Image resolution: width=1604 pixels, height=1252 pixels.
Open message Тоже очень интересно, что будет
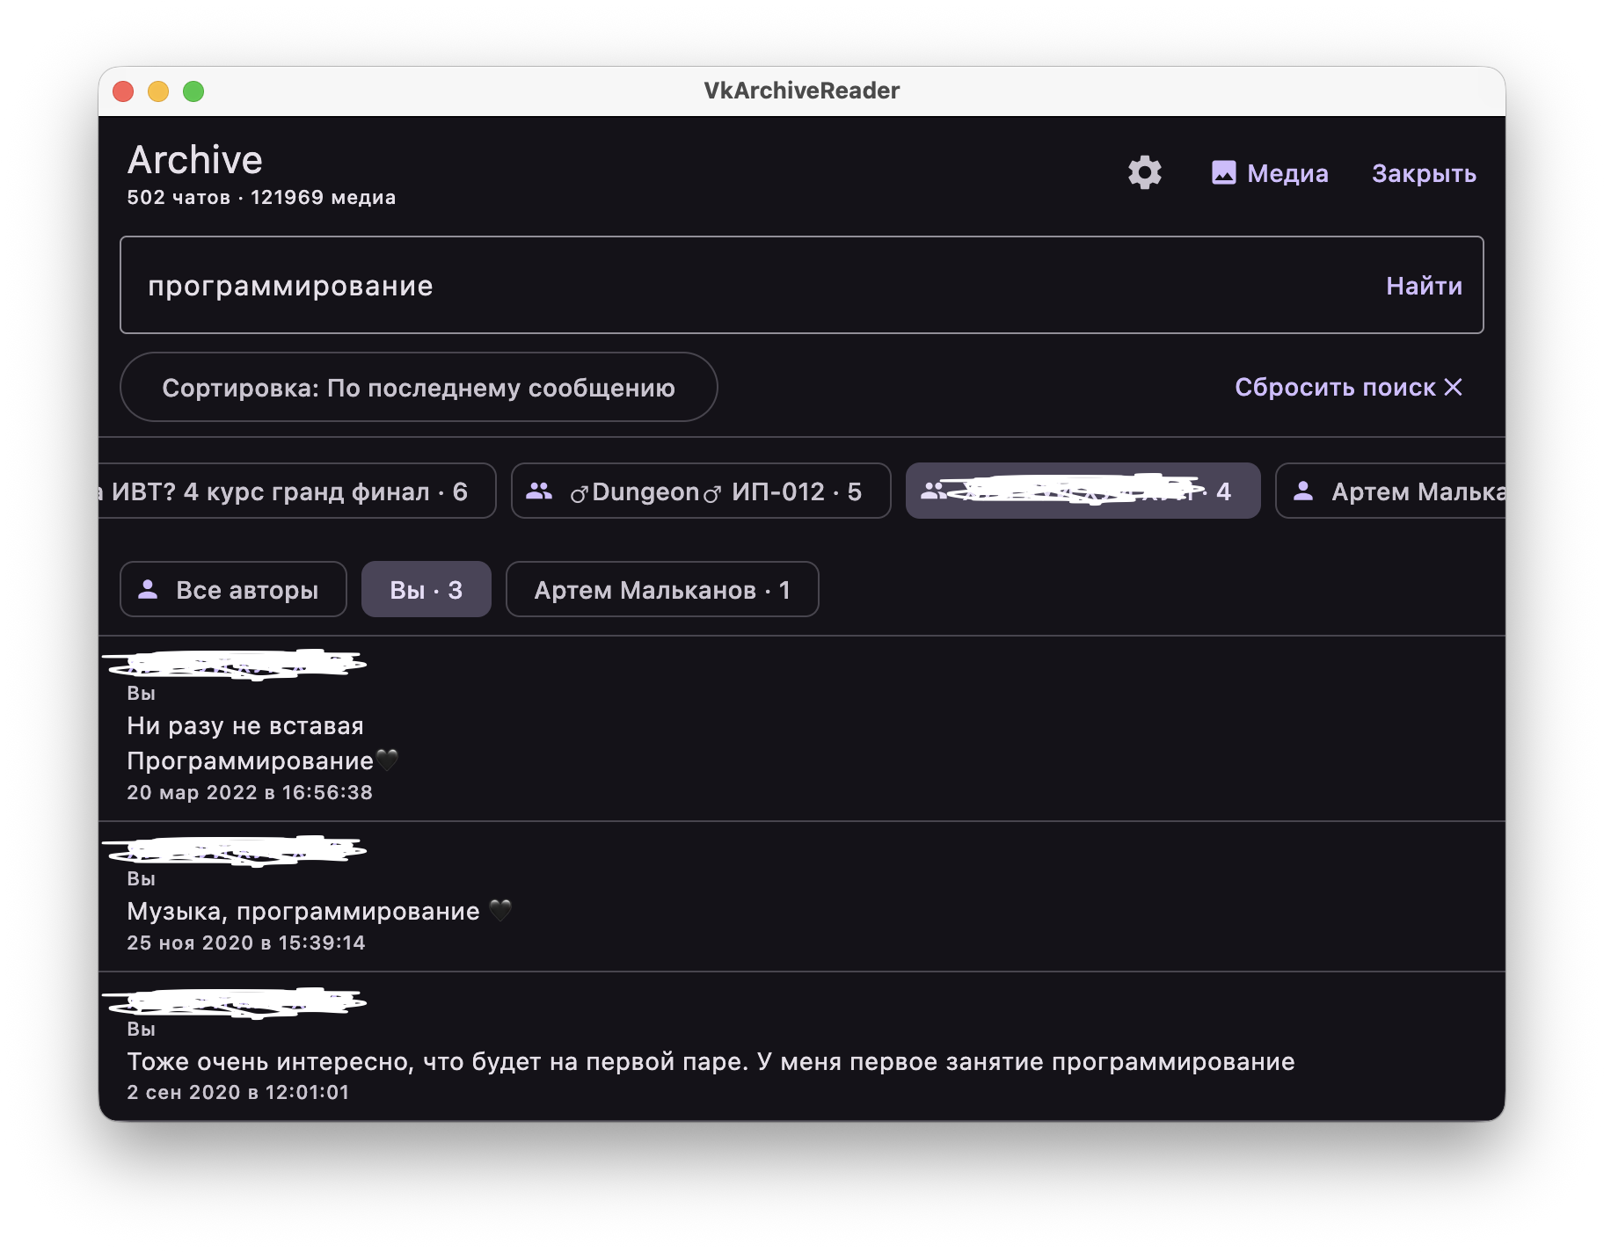[x=802, y=1046]
